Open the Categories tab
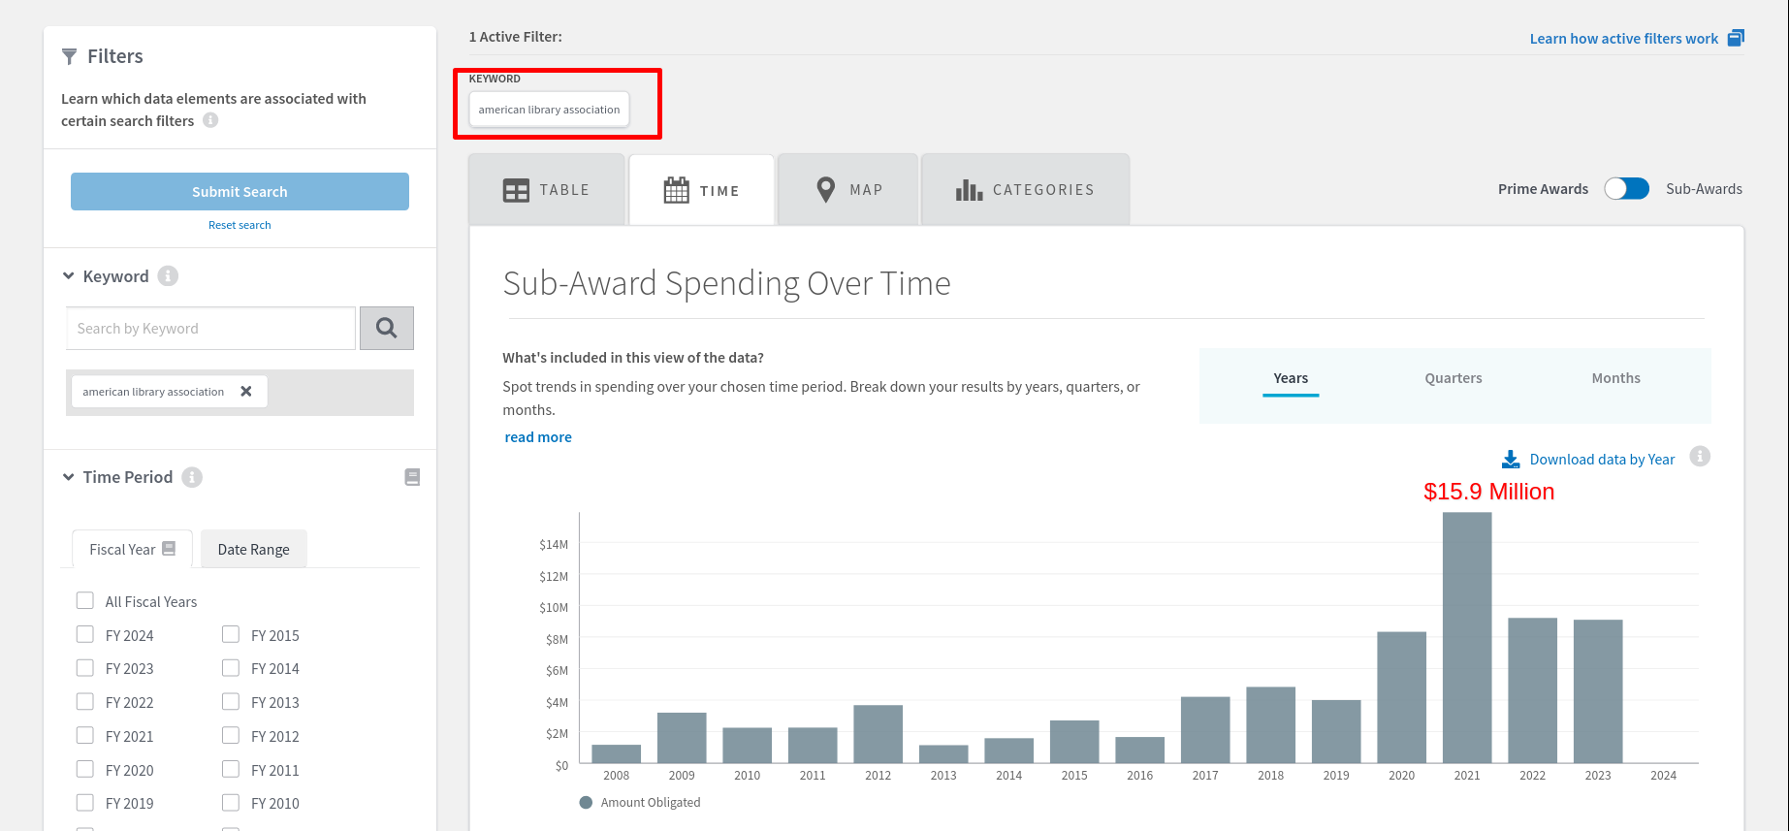1789x831 pixels. pyautogui.click(x=1025, y=190)
